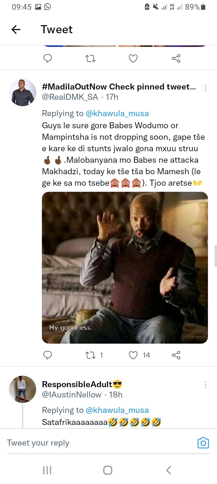View the ResponsibleAdult profile picture
Image resolution: width=217 pixels, height=484 pixels.
(x=23, y=389)
